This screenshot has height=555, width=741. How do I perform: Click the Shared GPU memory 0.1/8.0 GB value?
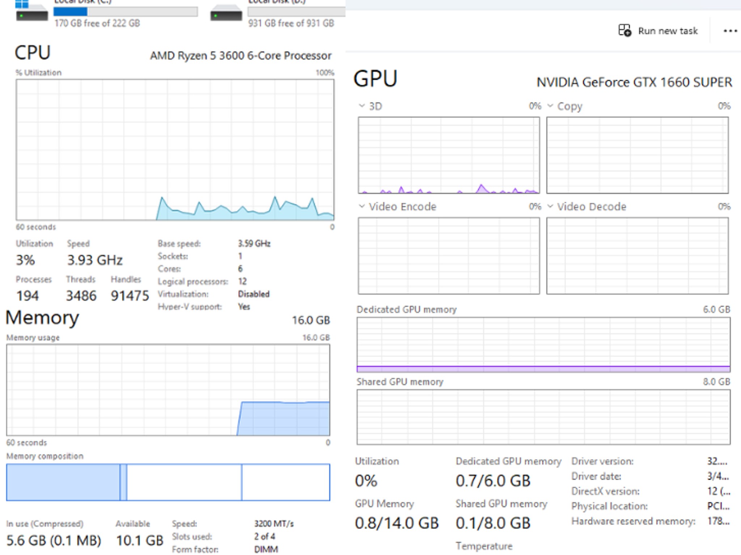click(493, 523)
